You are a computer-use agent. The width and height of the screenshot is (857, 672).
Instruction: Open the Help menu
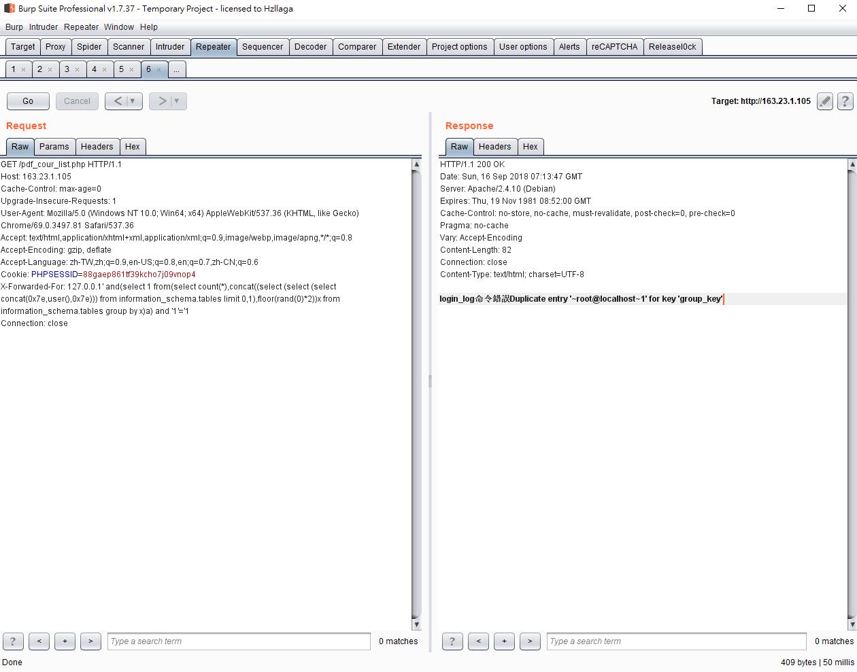(x=149, y=27)
